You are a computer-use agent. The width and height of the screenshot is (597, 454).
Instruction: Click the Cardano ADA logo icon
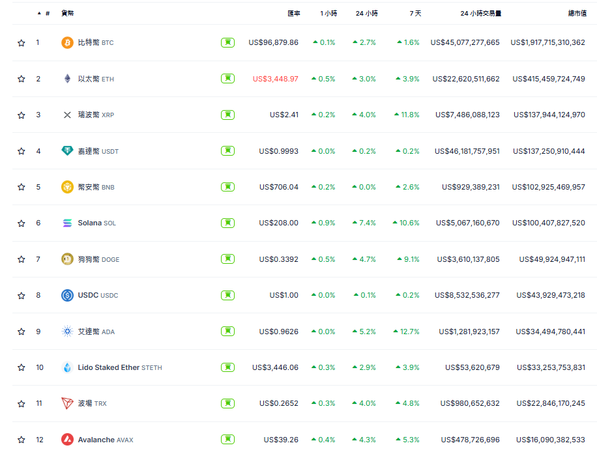pyautogui.click(x=67, y=332)
